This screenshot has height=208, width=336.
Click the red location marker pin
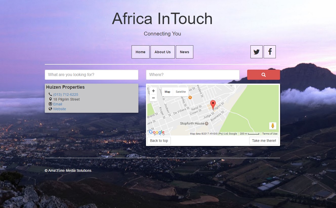coord(213,104)
